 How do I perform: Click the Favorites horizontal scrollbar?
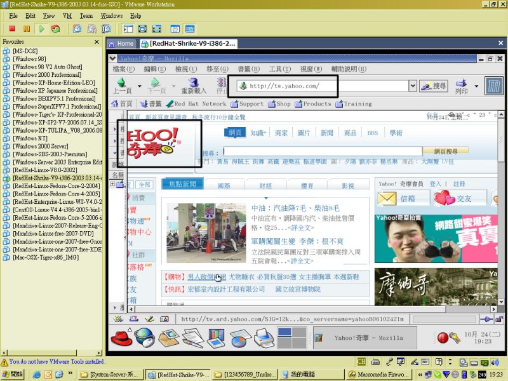[x=51, y=352]
